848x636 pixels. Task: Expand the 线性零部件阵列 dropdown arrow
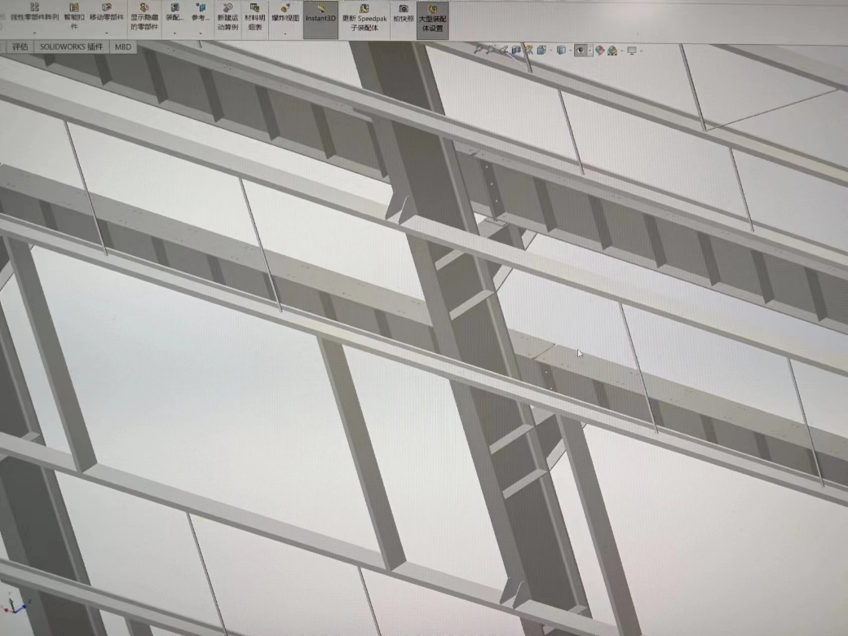[34, 33]
